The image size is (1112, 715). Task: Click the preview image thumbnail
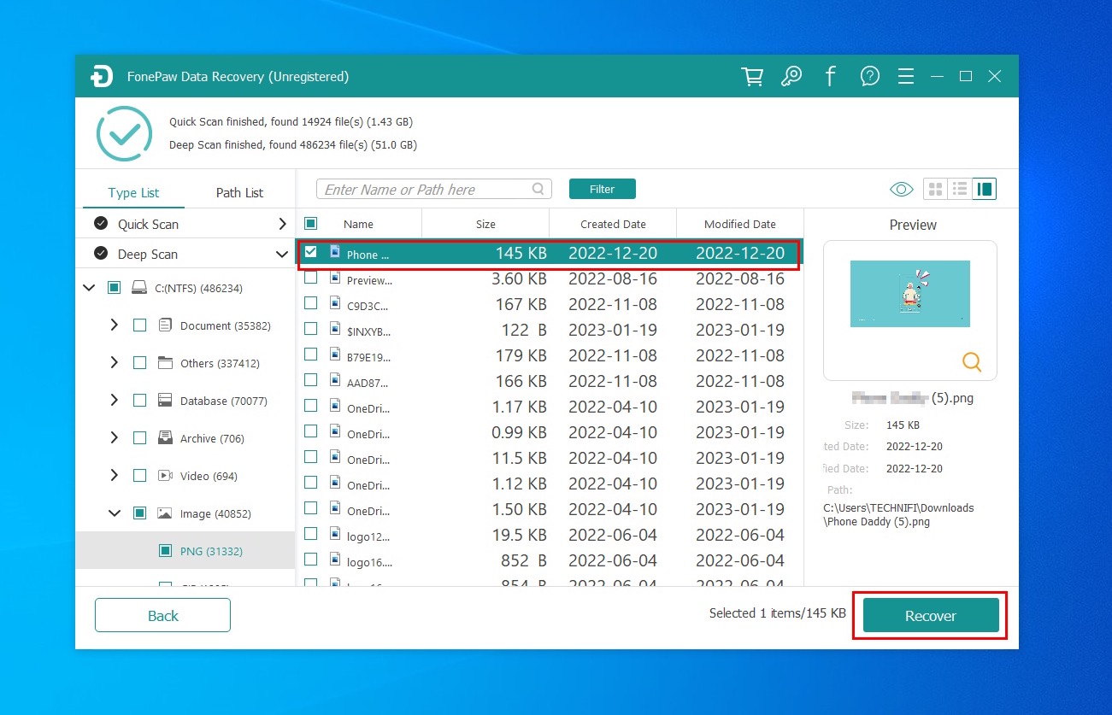pyautogui.click(x=910, y=294)
